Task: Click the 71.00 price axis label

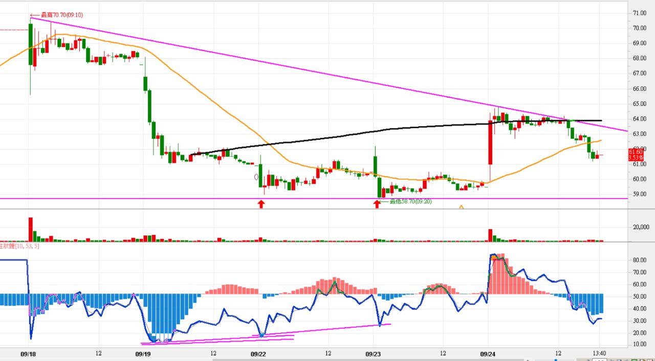Action: 640,13
